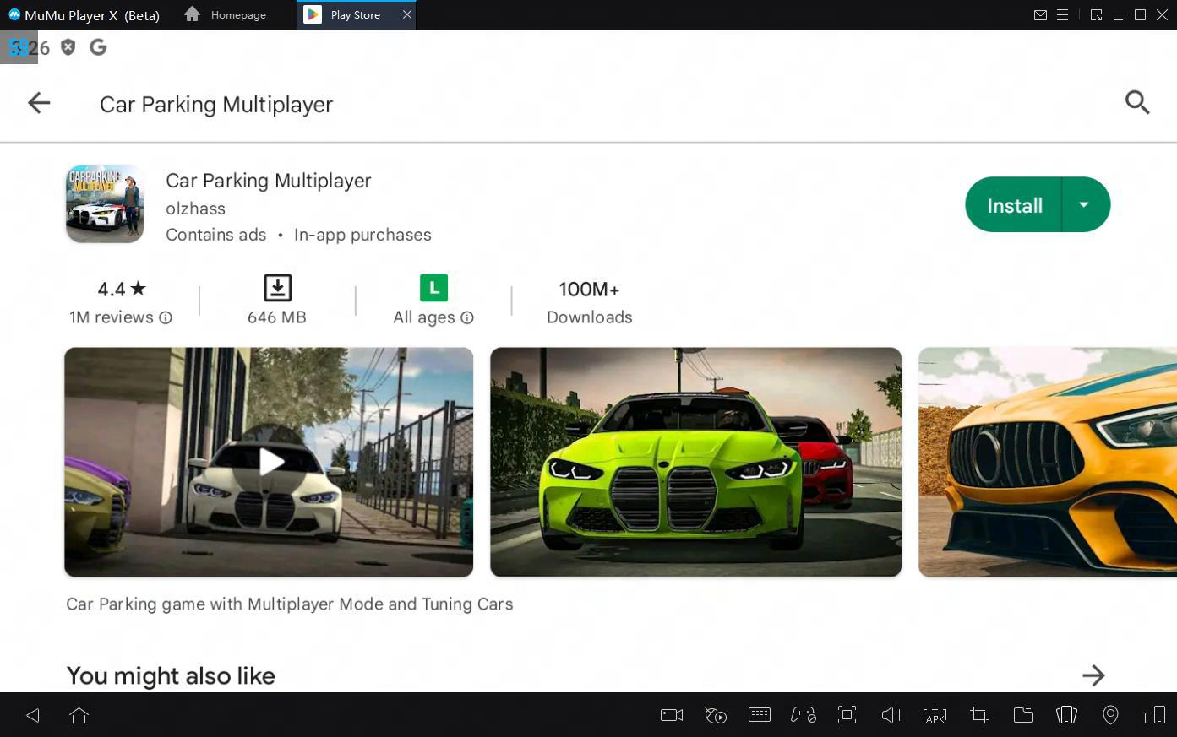Open the gamepad settings icon
The width and height of the screenshot is (1177, 737).
803,715
